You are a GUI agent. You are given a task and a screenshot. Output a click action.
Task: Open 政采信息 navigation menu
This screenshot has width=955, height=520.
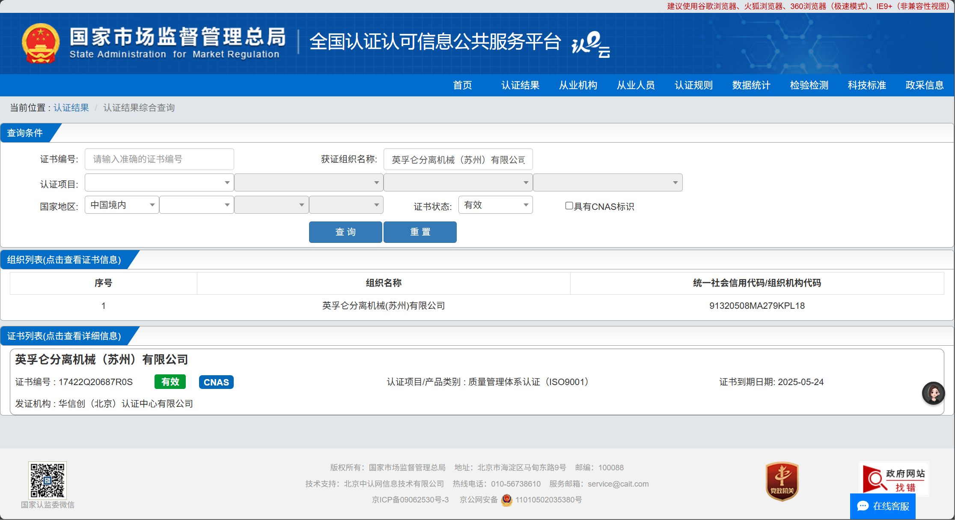tap(925, 85)
